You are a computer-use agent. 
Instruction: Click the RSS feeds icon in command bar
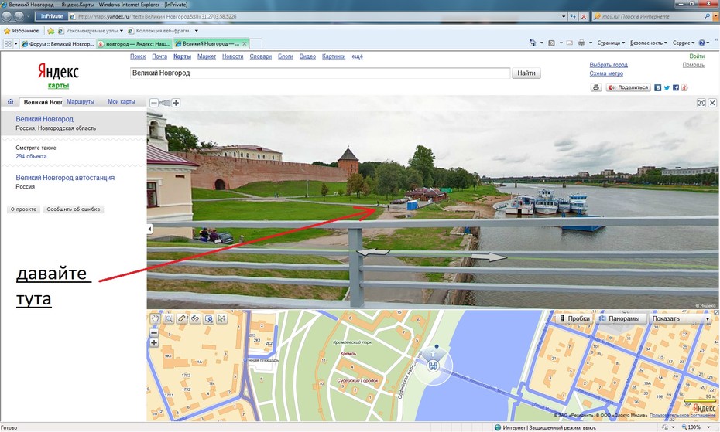point(551,43)
